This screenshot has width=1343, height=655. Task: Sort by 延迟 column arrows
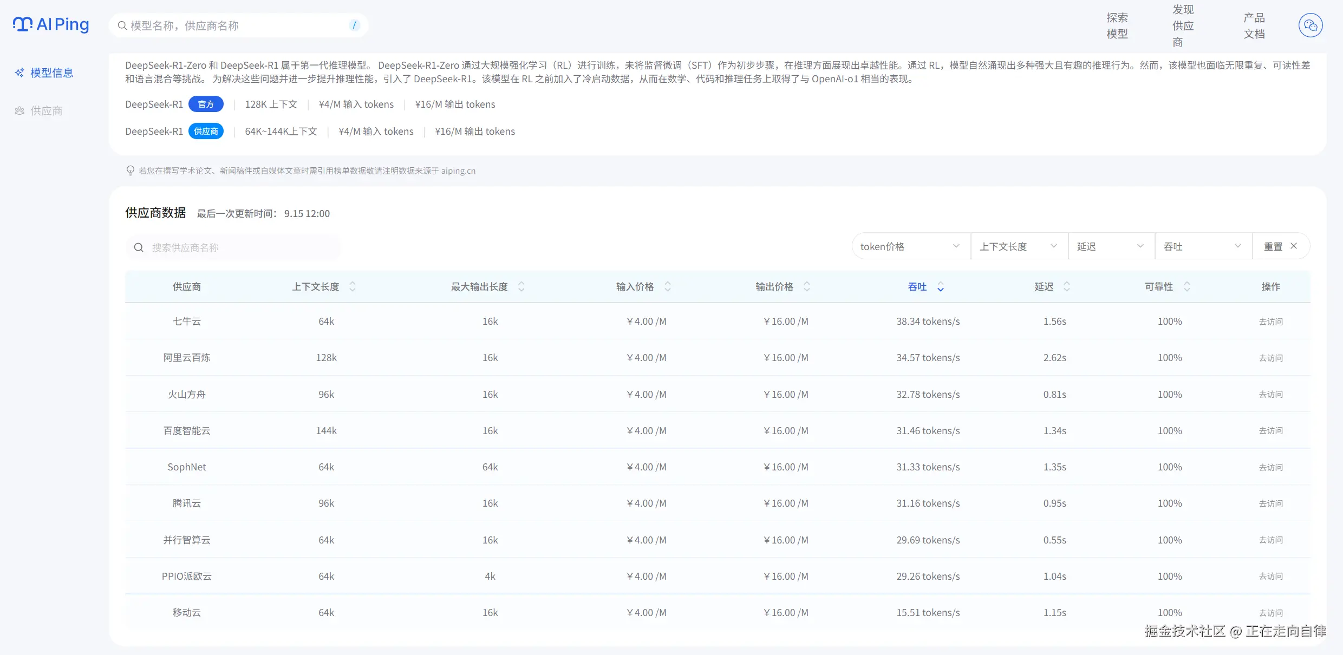(1067, 286)
